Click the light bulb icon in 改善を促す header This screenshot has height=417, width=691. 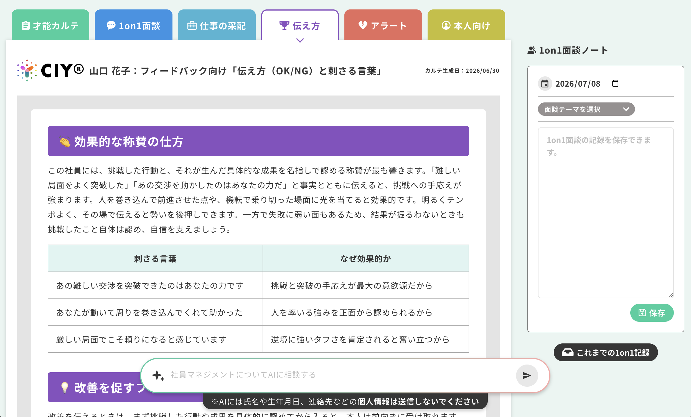coord(65,388)
